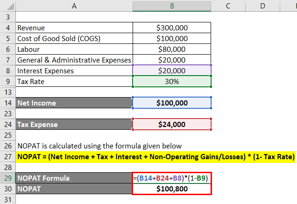
Task: Click the $24,000 tax expense value
Action: click(172, 125)
